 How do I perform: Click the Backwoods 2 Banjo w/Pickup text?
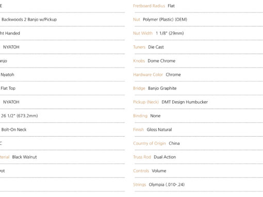coord(29,20)
